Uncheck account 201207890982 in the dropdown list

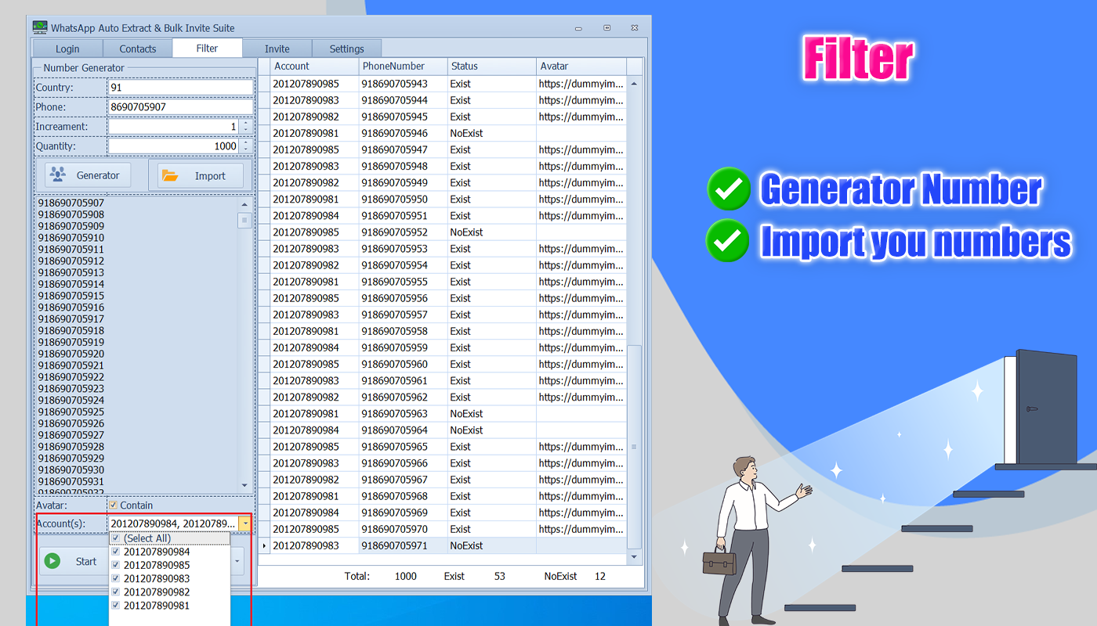(116, 592)
